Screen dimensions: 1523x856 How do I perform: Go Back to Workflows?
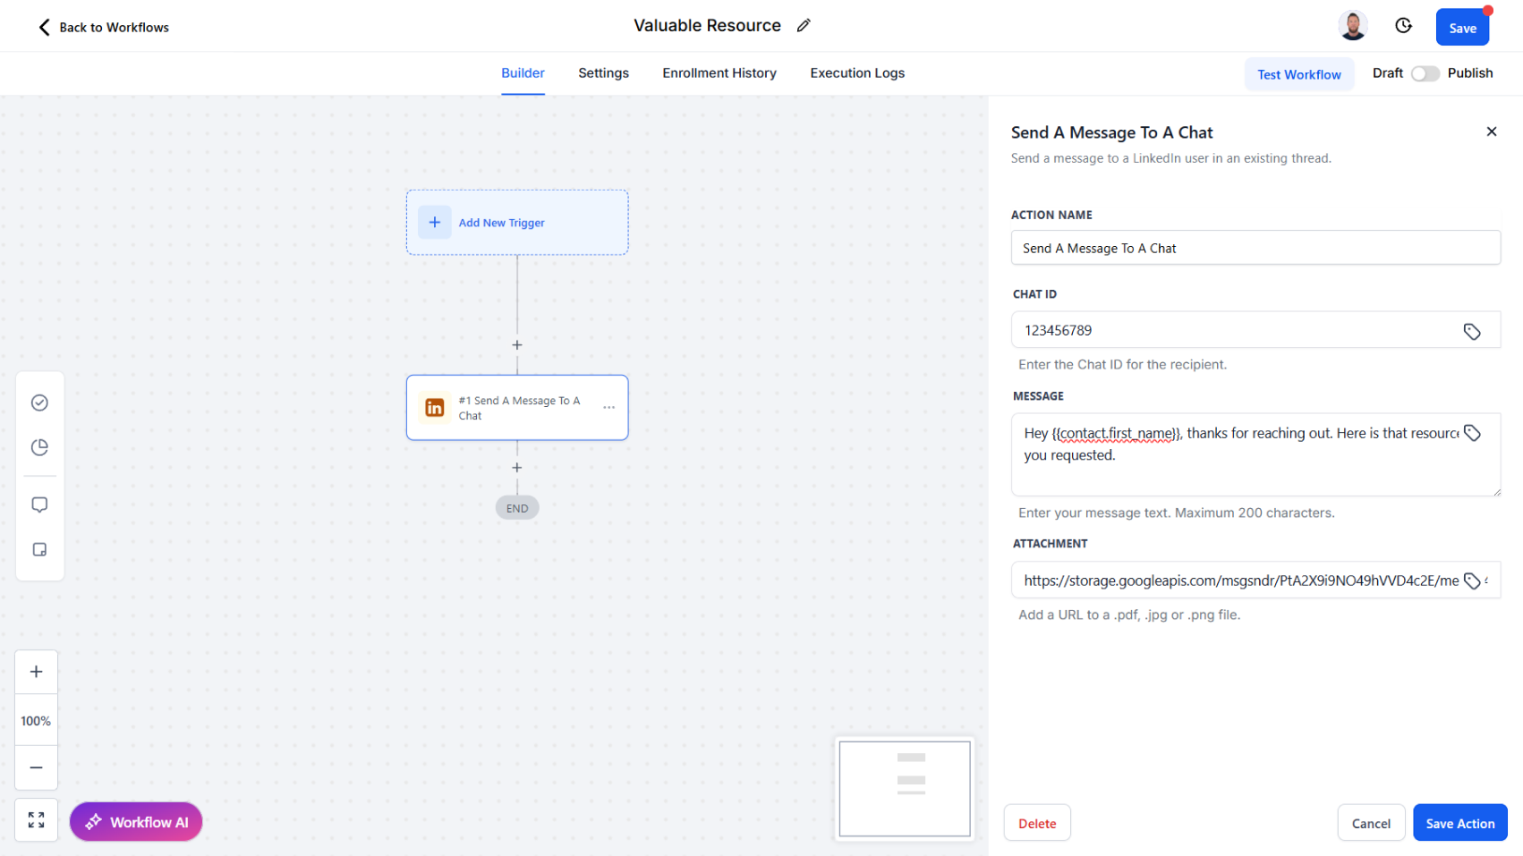102,27
